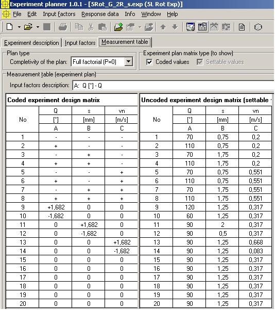This screenshot has height=310, width=275.
Task: Select +1,682 cell in column B
Action: 89,225
